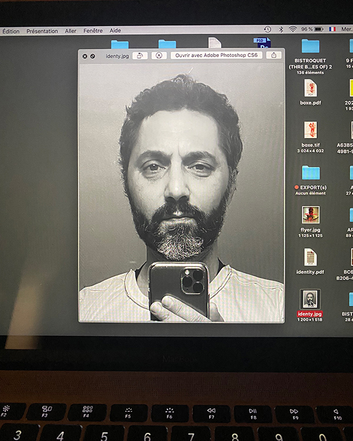Open the Fenêtre menu

(92, 31)
